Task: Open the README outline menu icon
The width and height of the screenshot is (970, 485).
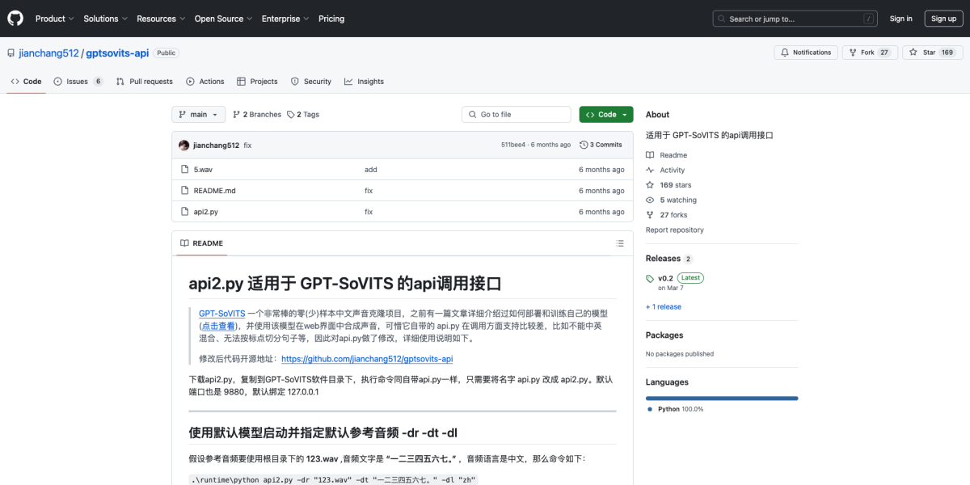Action: [620, 242]
